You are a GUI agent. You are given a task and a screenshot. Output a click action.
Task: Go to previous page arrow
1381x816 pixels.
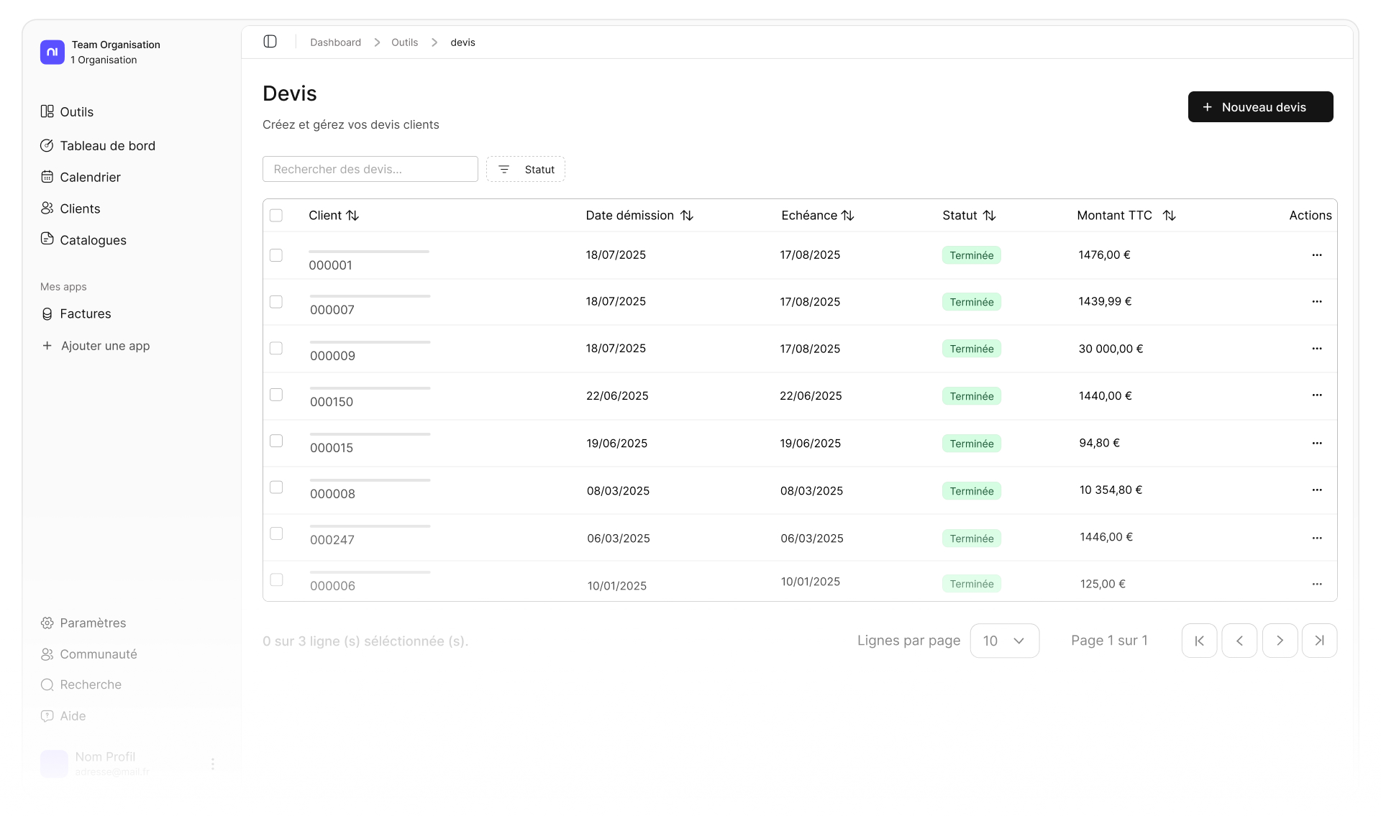point(1239,641)
